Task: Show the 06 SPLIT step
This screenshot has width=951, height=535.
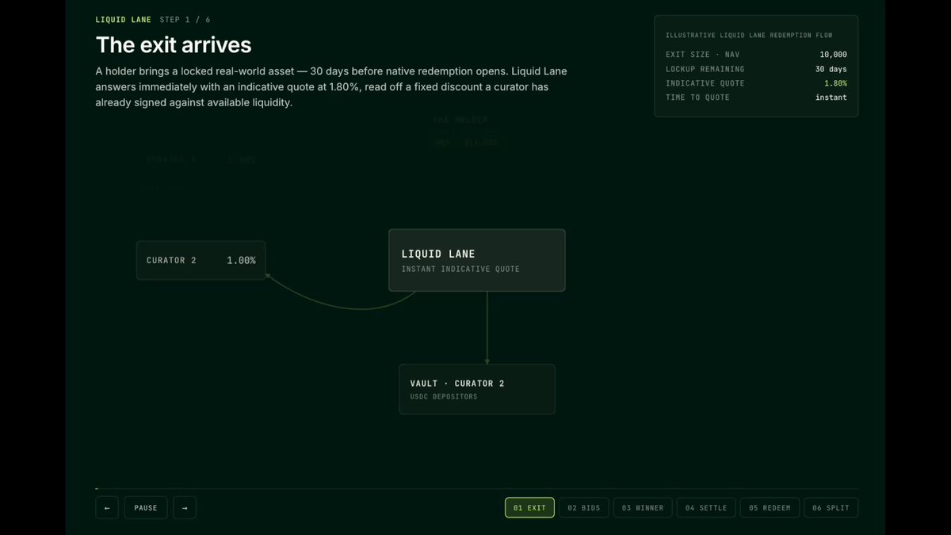Action: point(831,508)
